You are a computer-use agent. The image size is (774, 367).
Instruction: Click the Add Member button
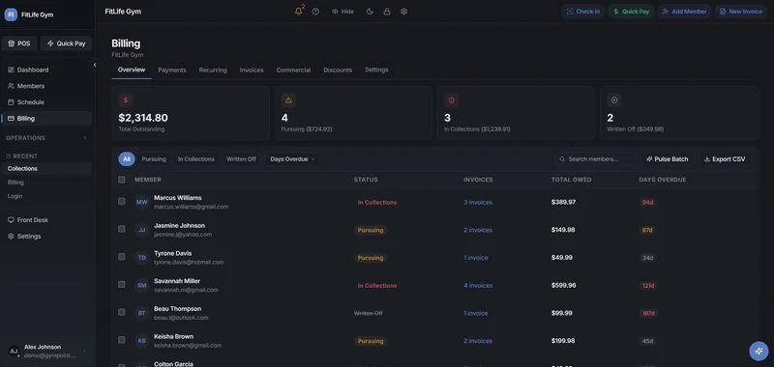pyautogui.click(x=684, y=12)
